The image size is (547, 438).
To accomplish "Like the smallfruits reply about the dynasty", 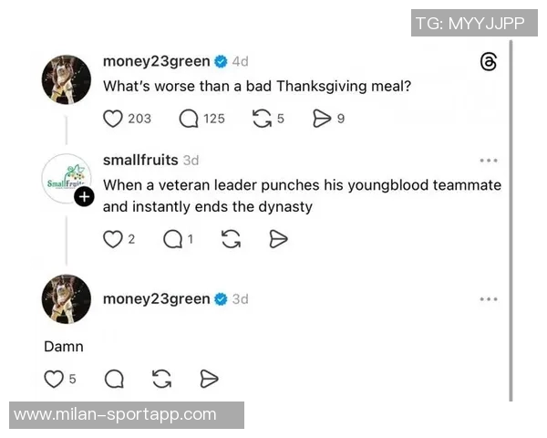I will (113, 239).
